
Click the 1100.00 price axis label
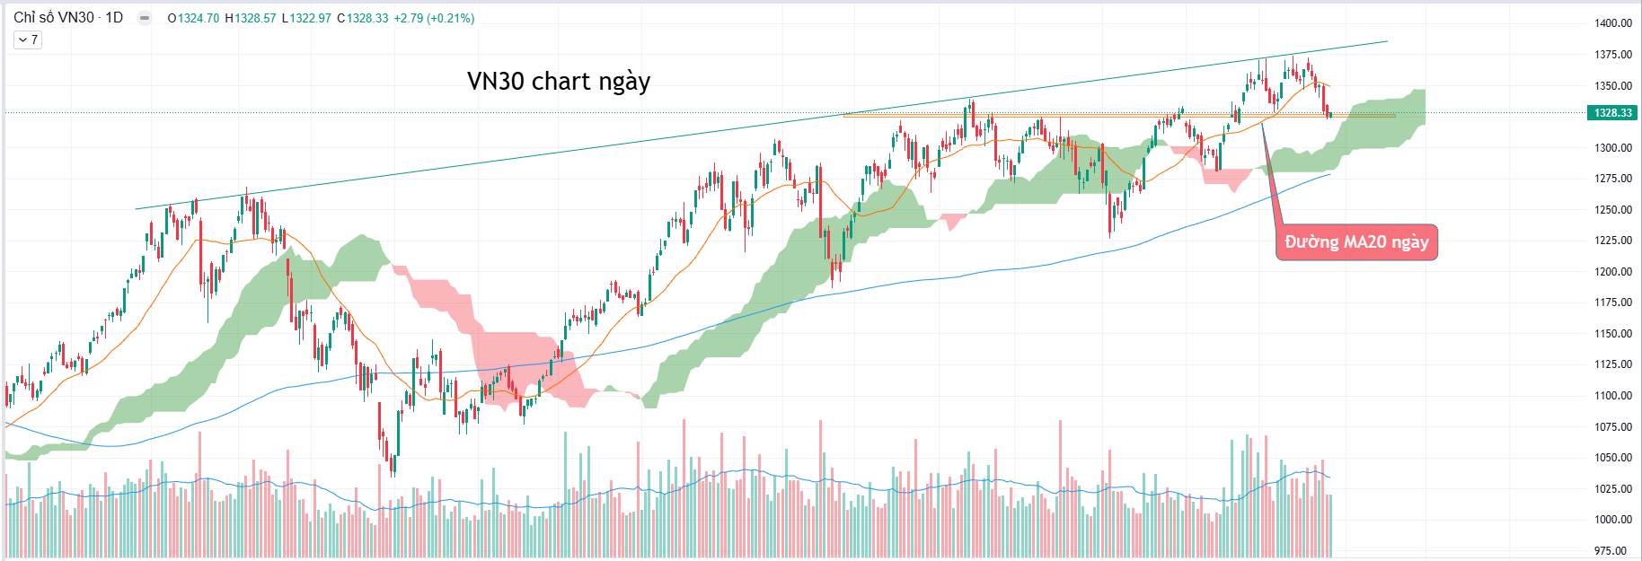tap(1612, 396)
